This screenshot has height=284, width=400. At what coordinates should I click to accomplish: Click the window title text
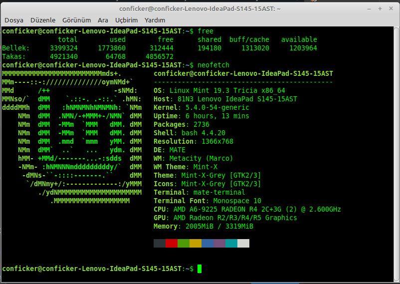[x=200, y=8]
